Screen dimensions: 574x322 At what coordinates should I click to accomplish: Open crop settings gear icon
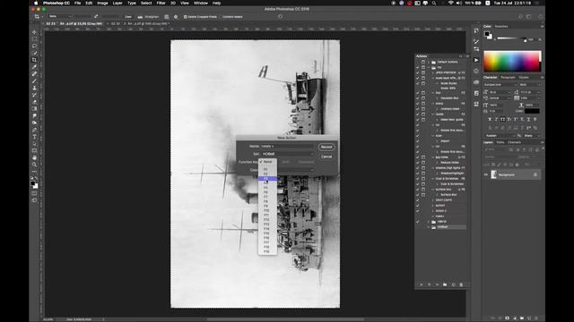176,17
